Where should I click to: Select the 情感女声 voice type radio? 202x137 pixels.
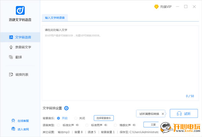[x=116, y=125]
